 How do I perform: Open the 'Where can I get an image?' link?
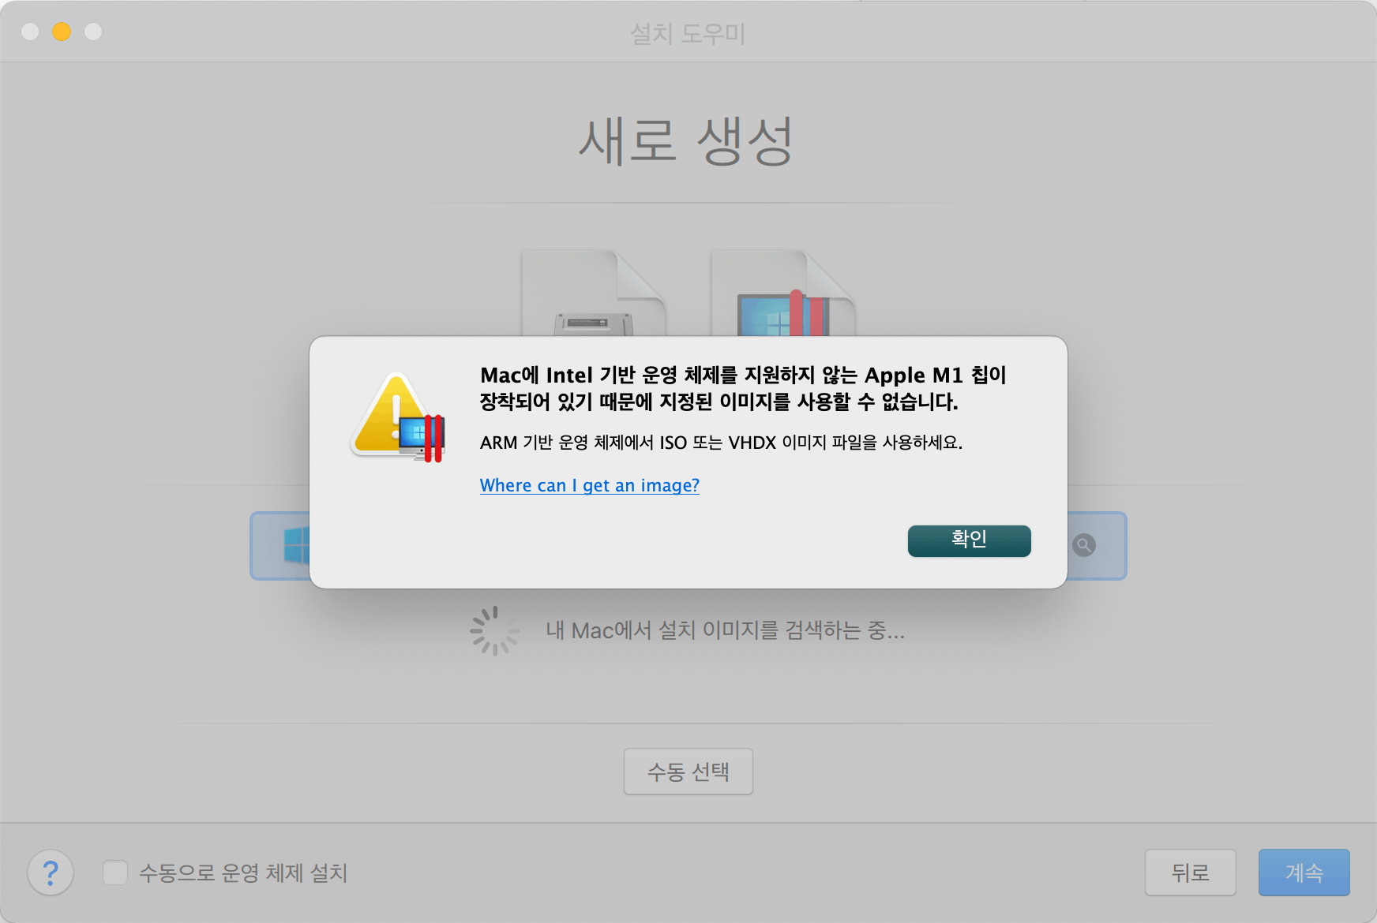(590, 485)
